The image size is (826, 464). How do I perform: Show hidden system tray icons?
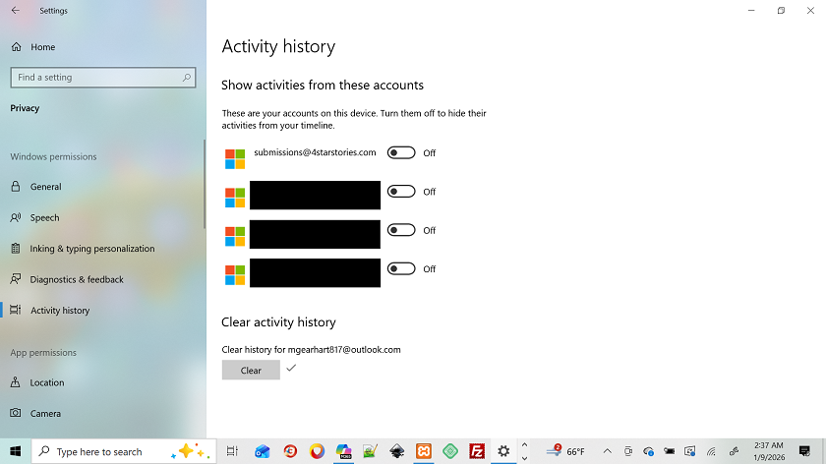point(607,451)
